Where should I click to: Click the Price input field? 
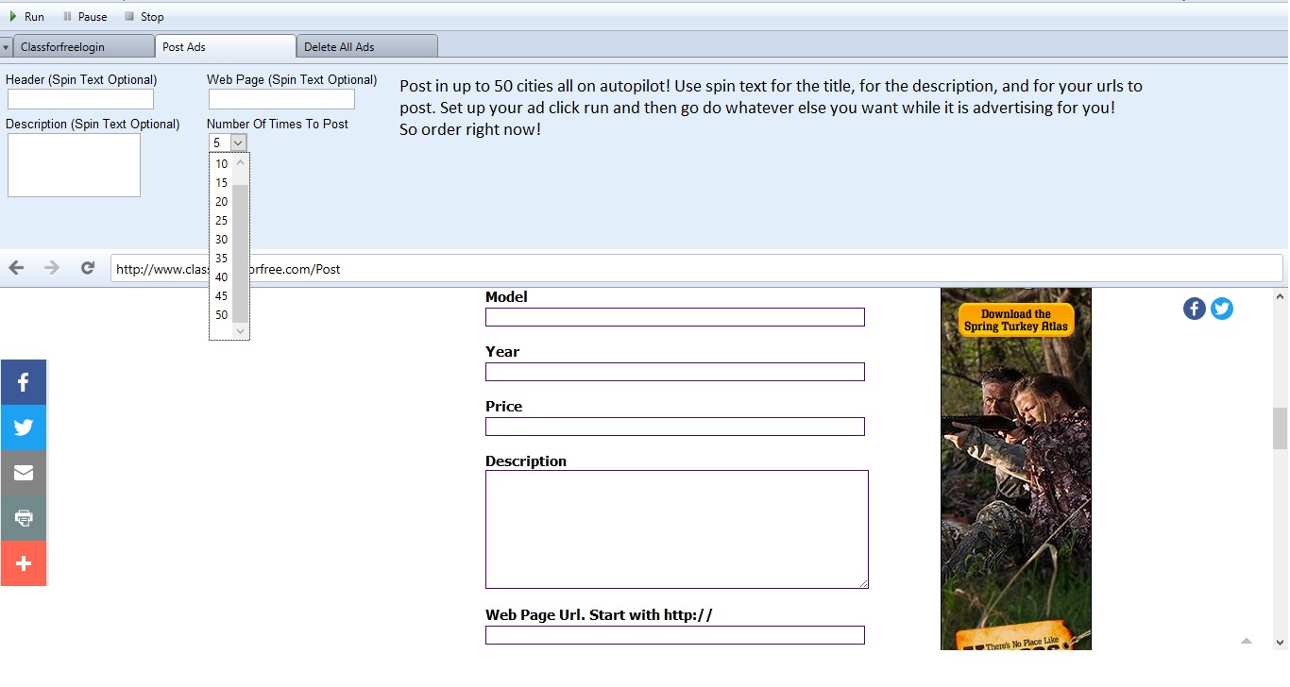[x=674, y=427]
